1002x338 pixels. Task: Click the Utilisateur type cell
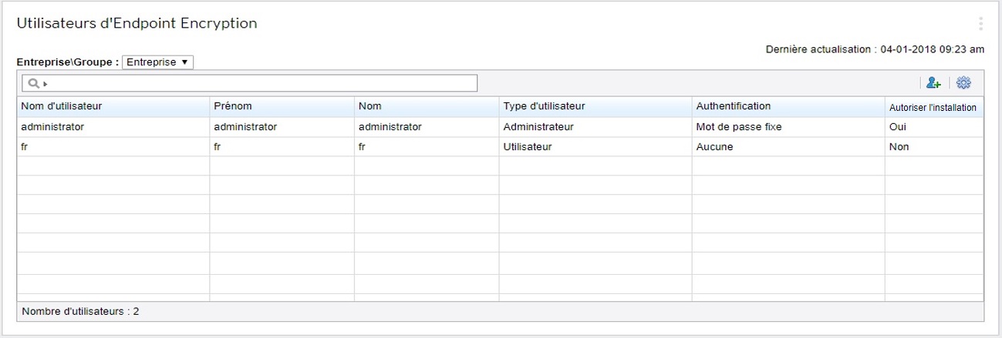tap(528, 146)
